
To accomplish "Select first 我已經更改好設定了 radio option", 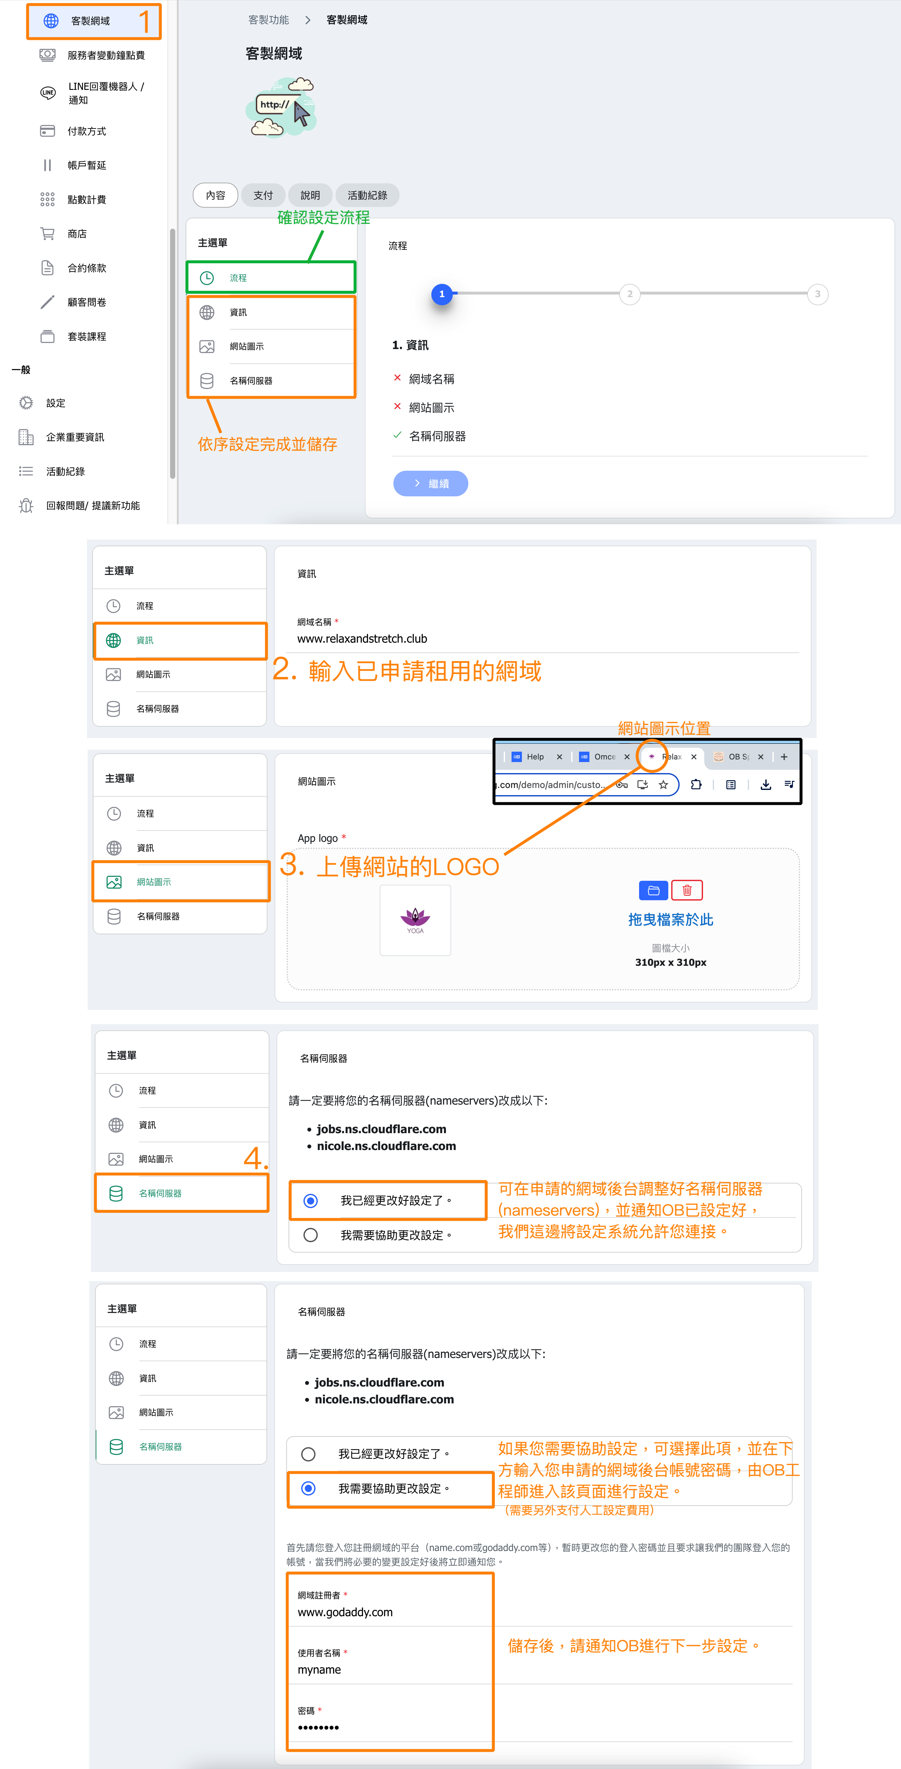I will coord(311,1200).
